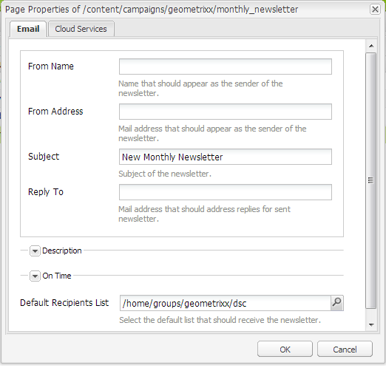Switch to the Cloud Services tab
The image size is (386, 368).
tap(81, 29)
